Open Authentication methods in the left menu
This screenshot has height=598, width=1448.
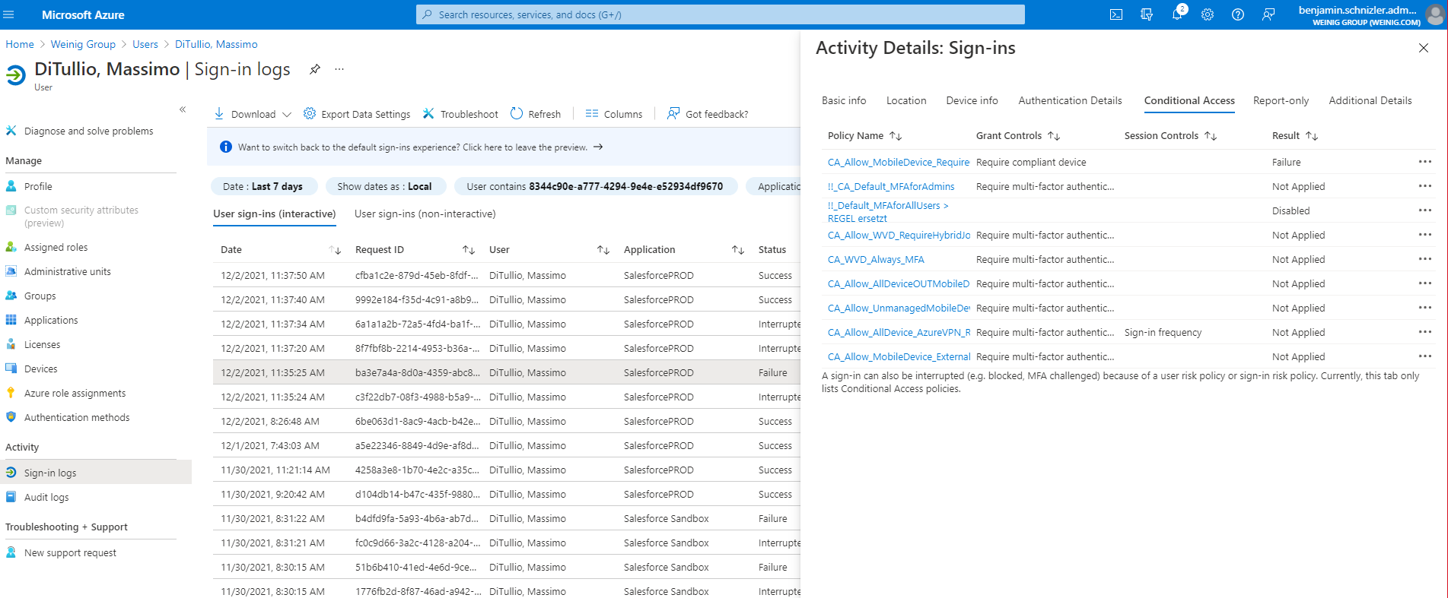point(77,417)
